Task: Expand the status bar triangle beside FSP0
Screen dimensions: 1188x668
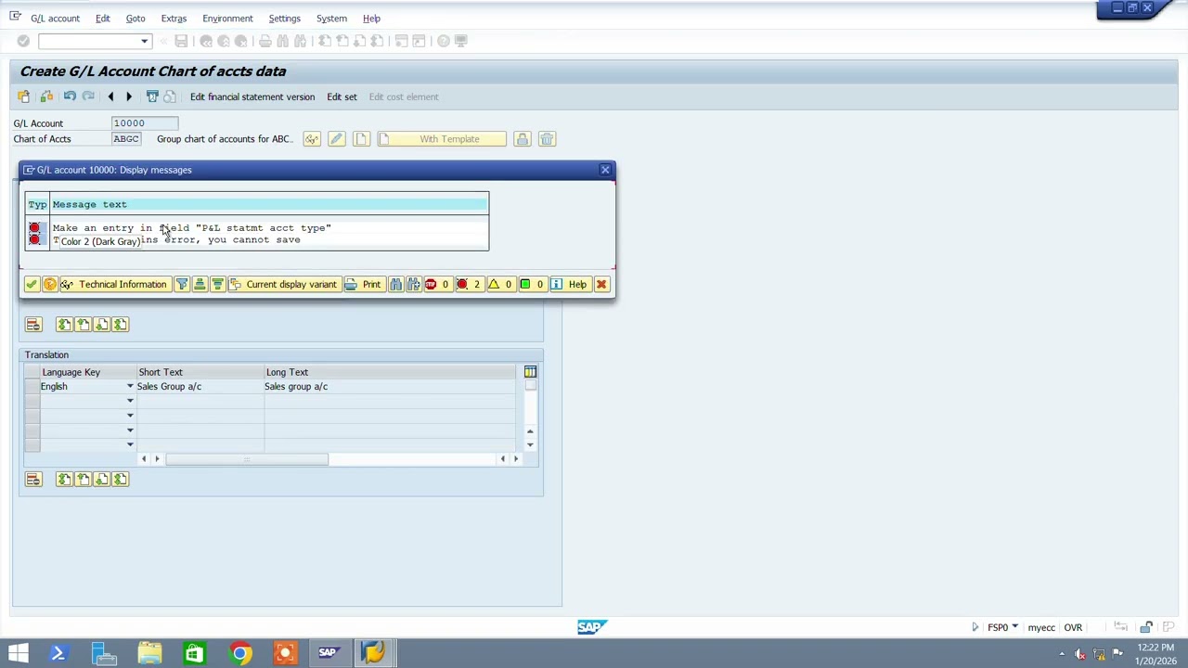Action: point(975,628)
